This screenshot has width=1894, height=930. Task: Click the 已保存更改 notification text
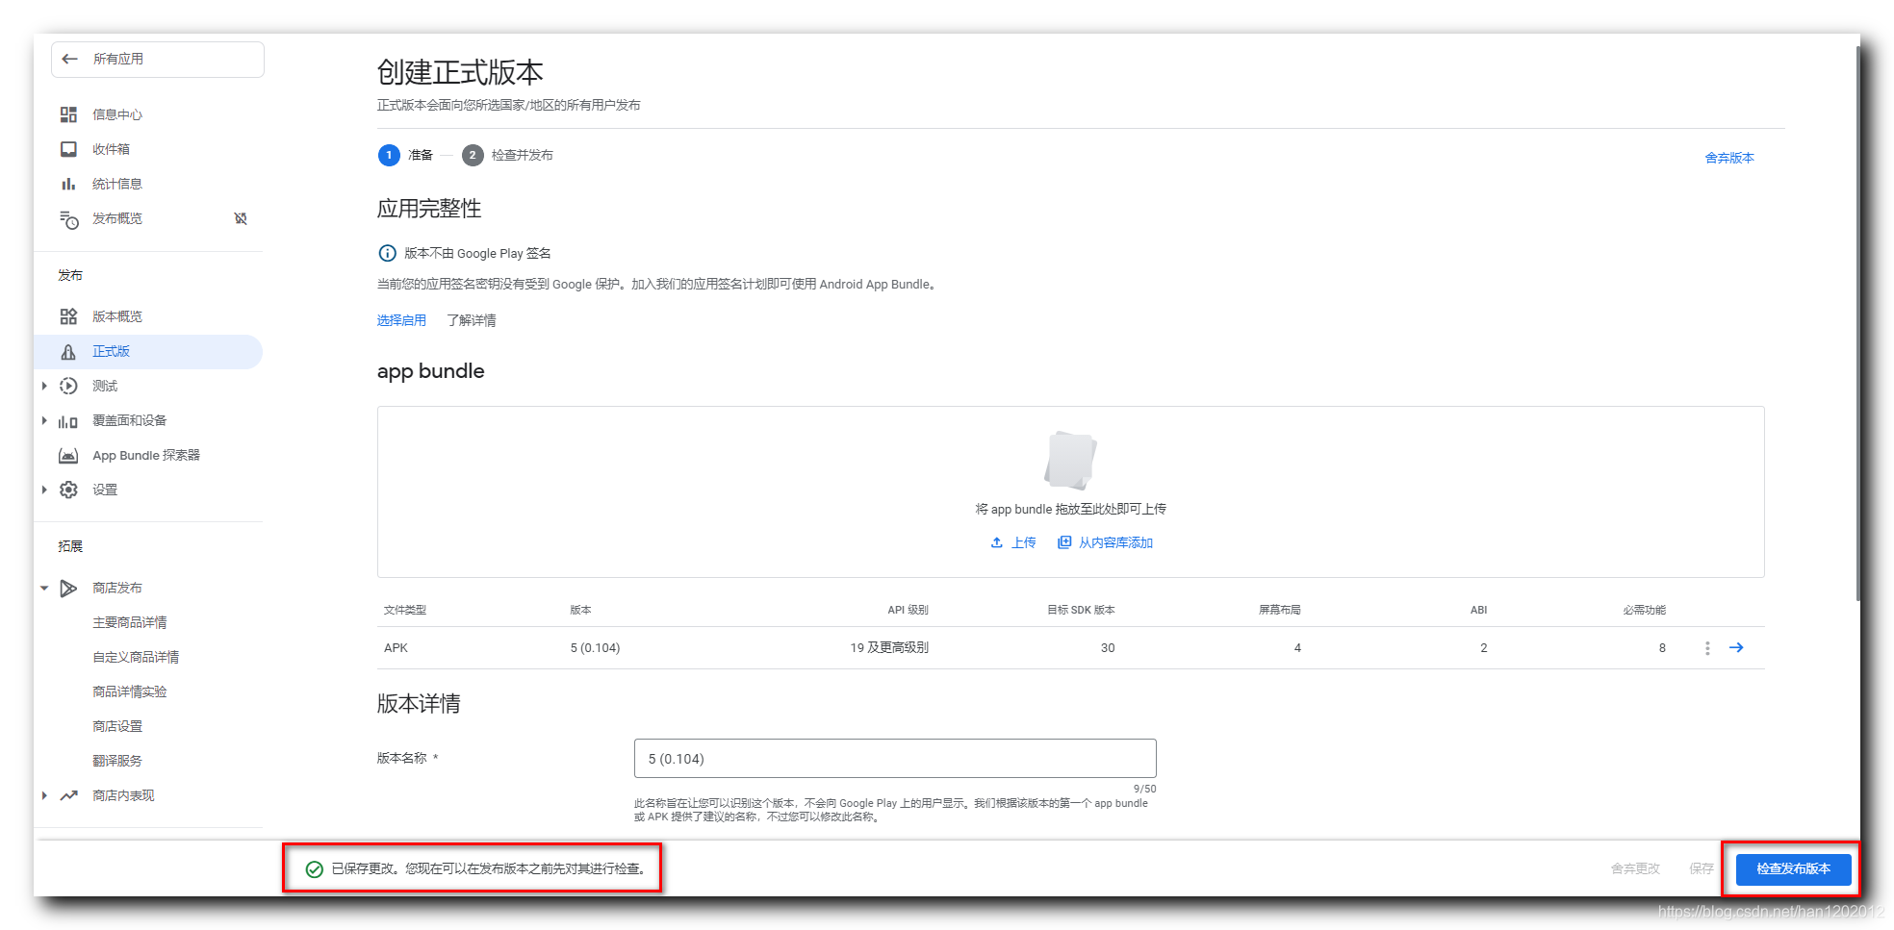point(488,868)
